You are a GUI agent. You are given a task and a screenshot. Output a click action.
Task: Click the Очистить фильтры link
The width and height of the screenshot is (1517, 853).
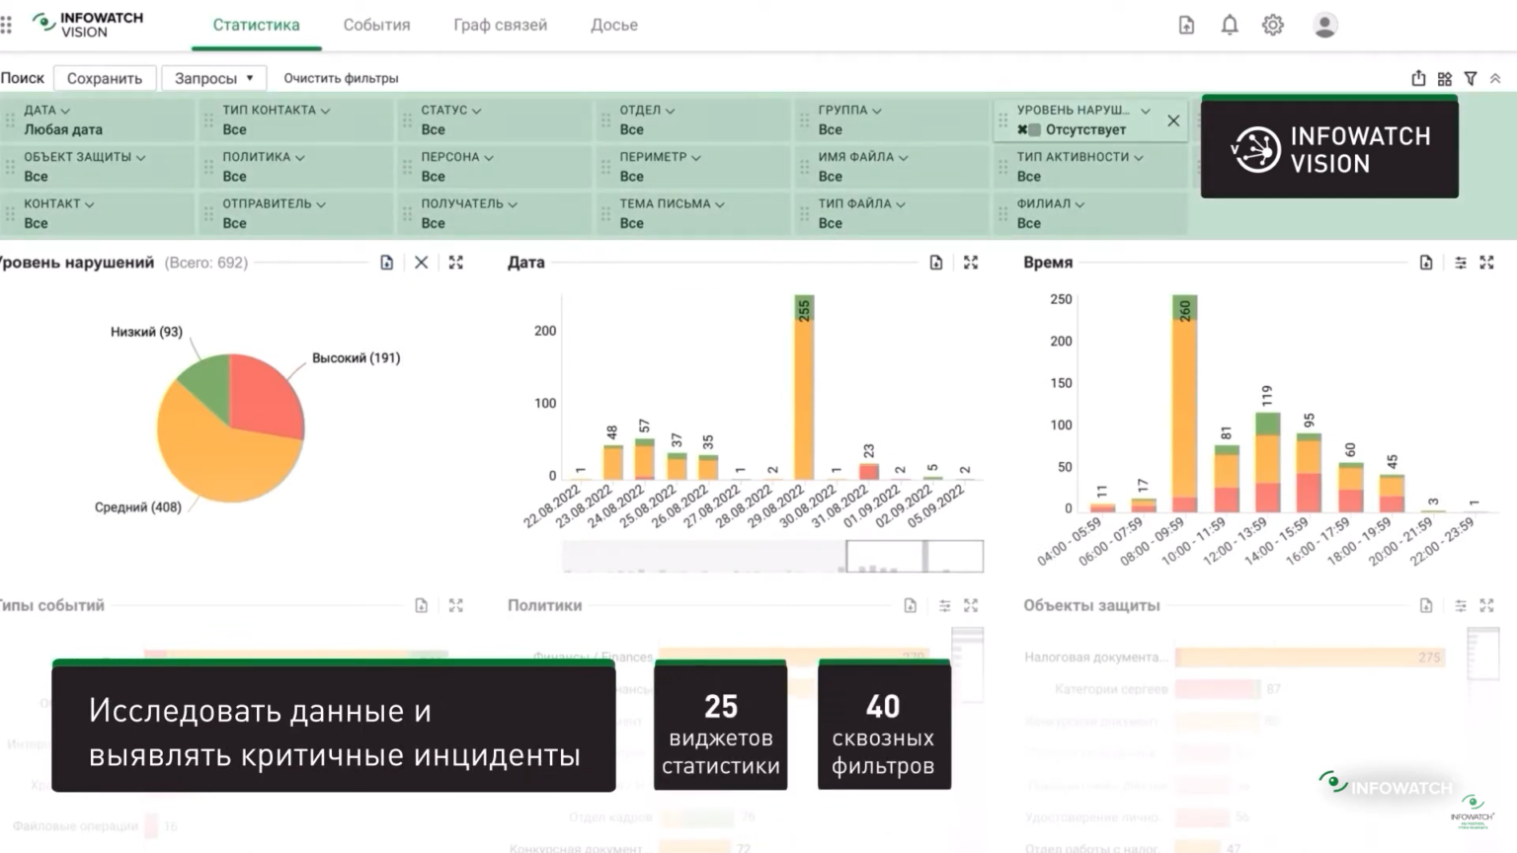(341, 78)
